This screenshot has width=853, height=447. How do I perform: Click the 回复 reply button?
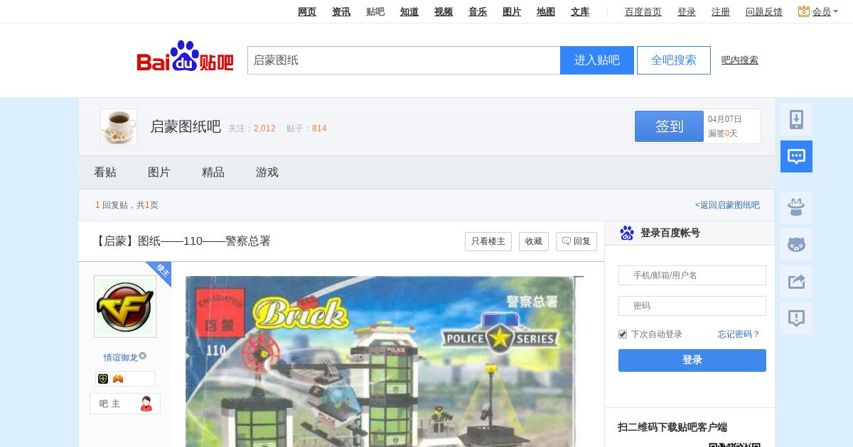pos(576,241)
